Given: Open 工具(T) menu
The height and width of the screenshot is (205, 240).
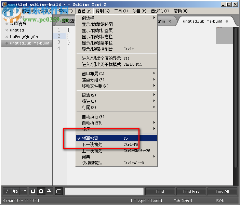Looking at the screenshot, I should (x=121, y=11).
